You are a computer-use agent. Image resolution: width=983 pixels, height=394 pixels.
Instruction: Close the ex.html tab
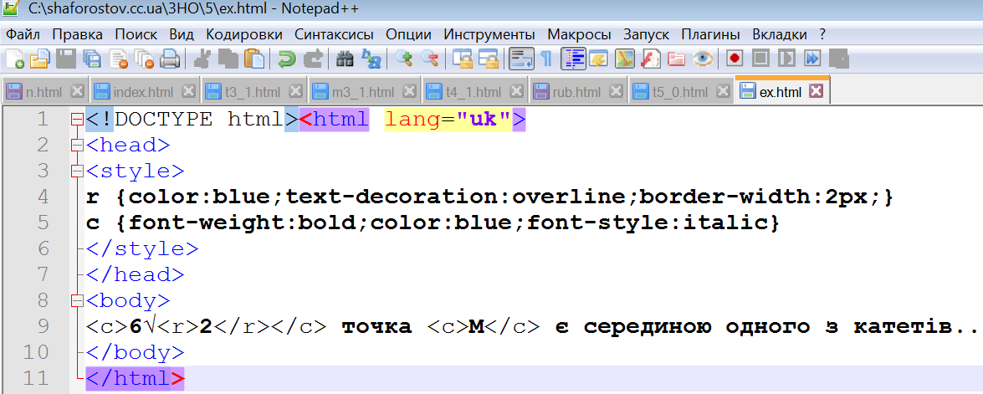(817, 91)
